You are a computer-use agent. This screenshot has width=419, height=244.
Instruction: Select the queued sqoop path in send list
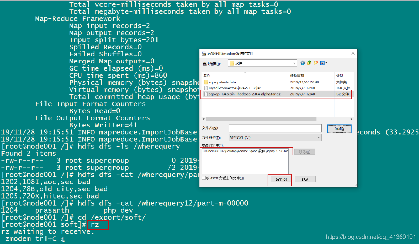(x=245, y=151)
